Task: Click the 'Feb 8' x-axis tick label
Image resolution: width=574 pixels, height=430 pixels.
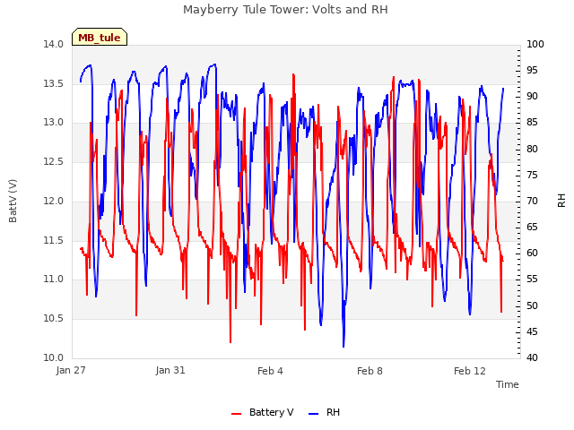Action: tap(370, 371)
